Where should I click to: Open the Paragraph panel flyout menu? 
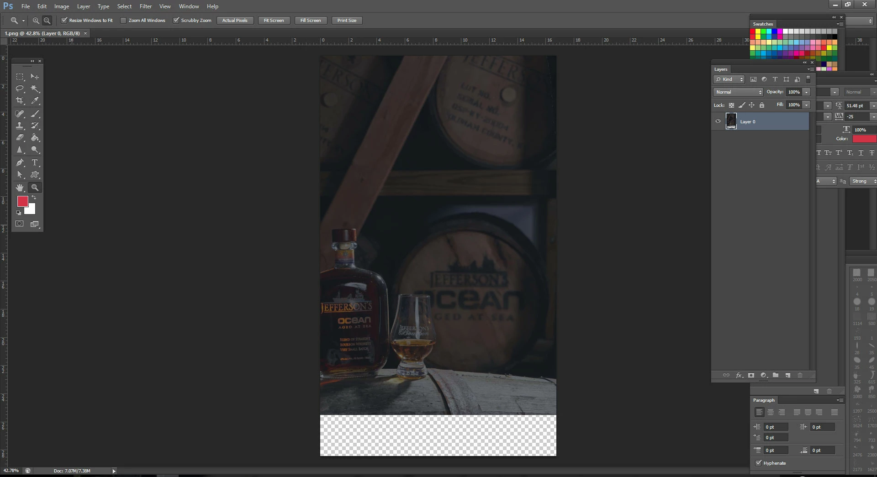tap(840, 400)
